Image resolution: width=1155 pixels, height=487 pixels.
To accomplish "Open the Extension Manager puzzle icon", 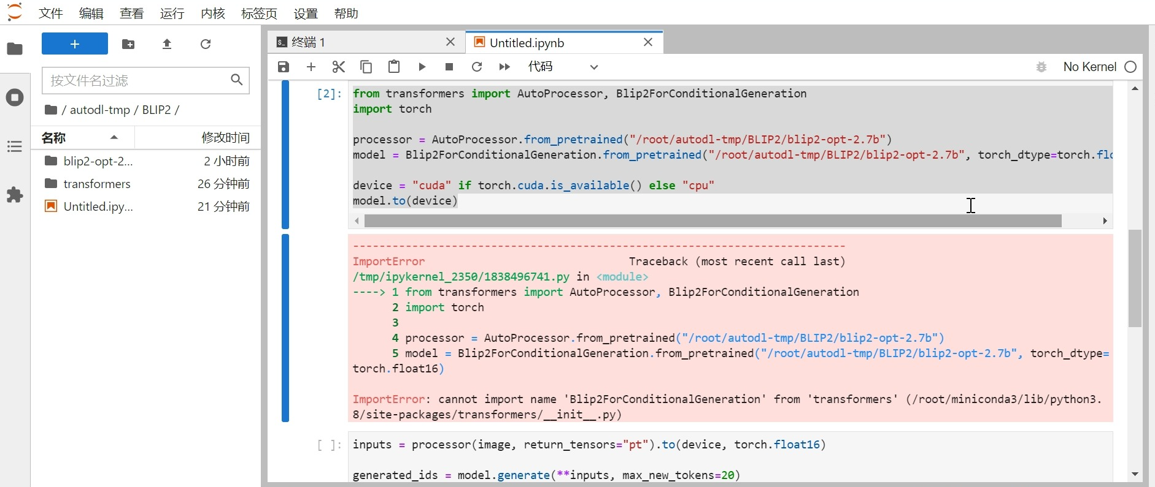I will click(15, 195).
